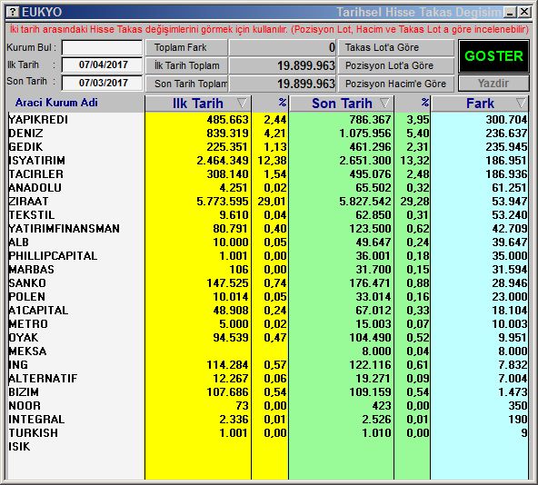
Task: Select the ANADOLU row
Action: click(267, 188)
